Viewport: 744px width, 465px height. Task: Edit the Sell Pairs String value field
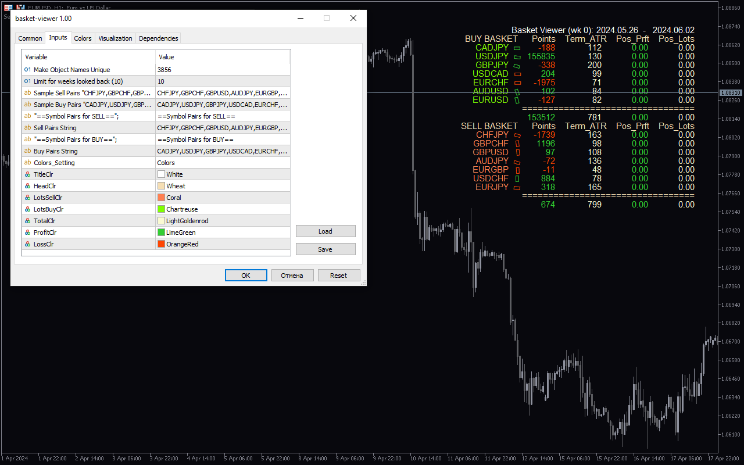[x=223, y=128]
